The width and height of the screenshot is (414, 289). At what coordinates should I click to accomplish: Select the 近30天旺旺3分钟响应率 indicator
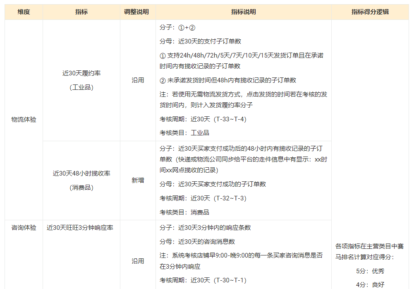pyautogui.click(x=80, y=228)
